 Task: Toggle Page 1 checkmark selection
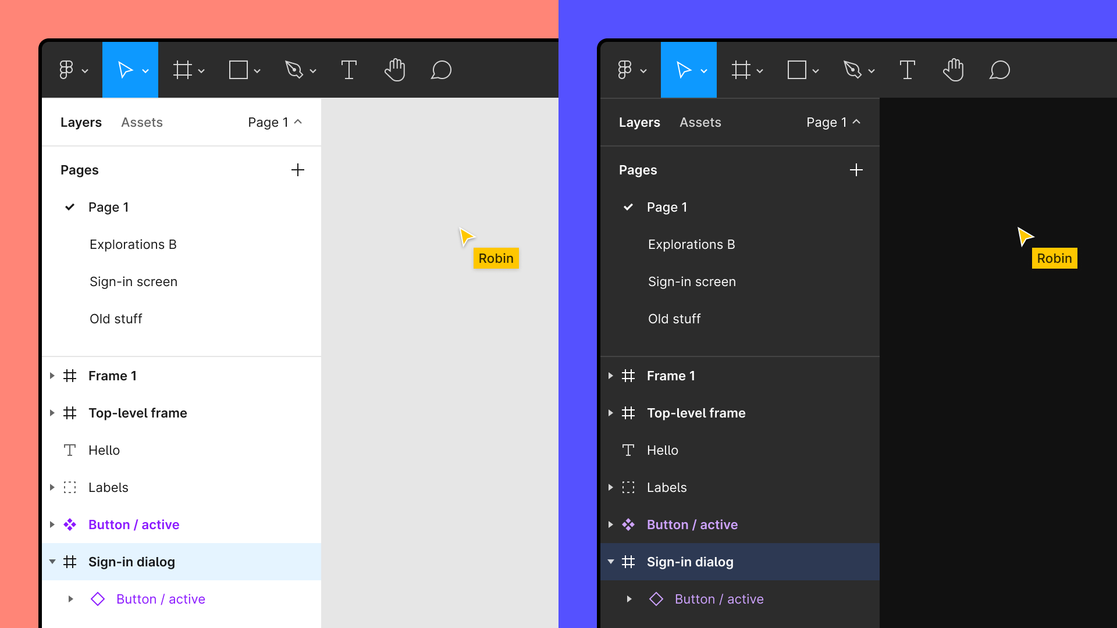pyautogui.click(x=70, y=206)
